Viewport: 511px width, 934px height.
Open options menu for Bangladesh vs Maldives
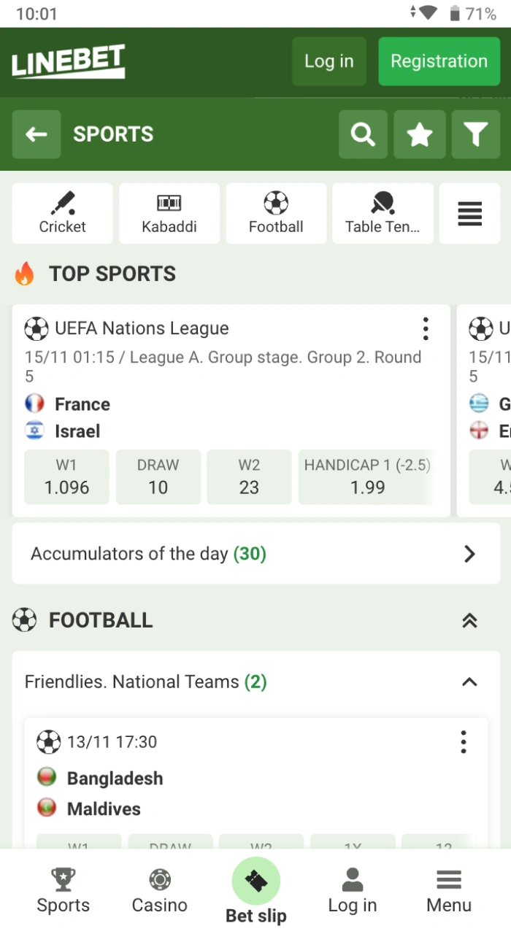coord(463,741)
